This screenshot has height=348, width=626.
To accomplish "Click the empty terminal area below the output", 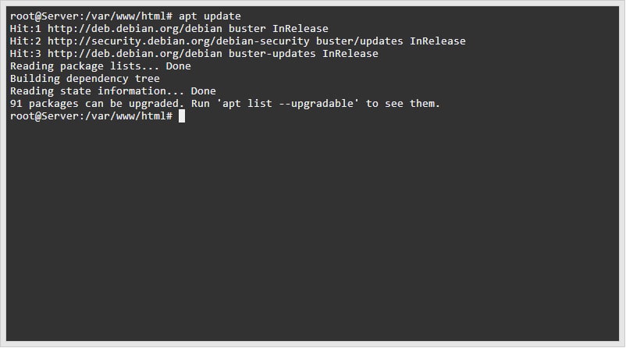I will (312, 234).
